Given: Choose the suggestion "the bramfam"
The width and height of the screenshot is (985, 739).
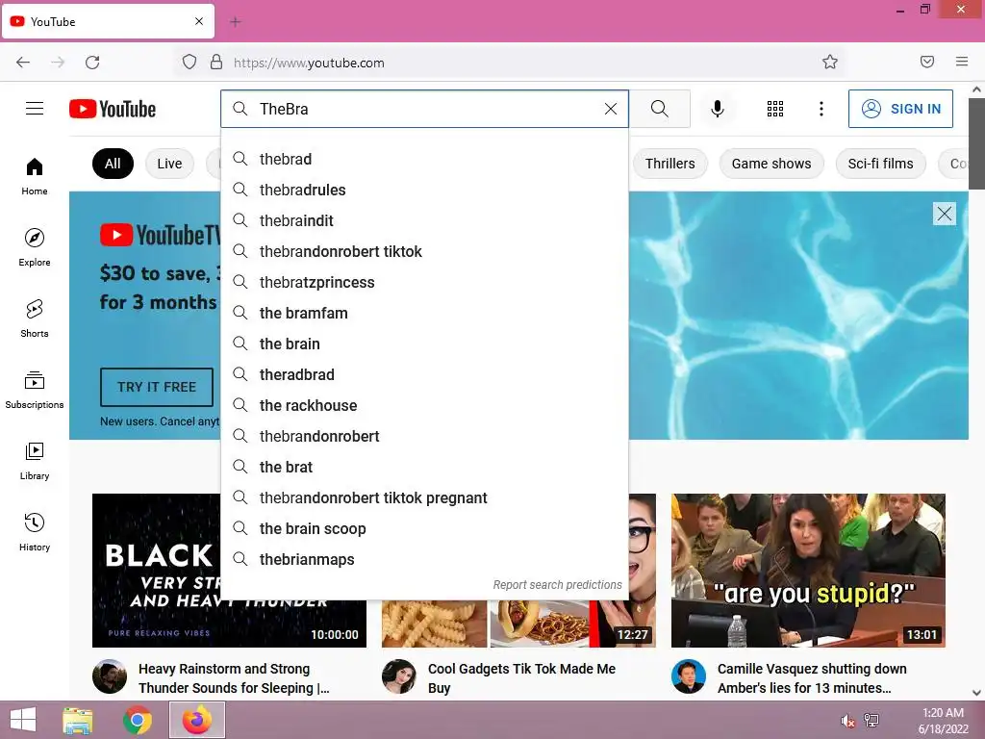Looking at the screenshot, I should click(x=424, y=313).
